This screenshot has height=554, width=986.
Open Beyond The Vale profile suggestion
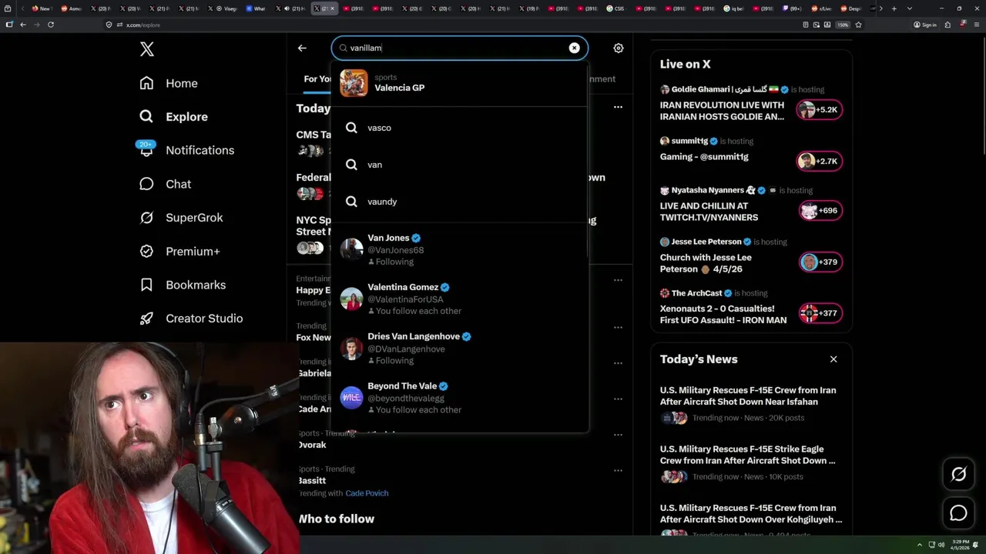tap(460, 397)
